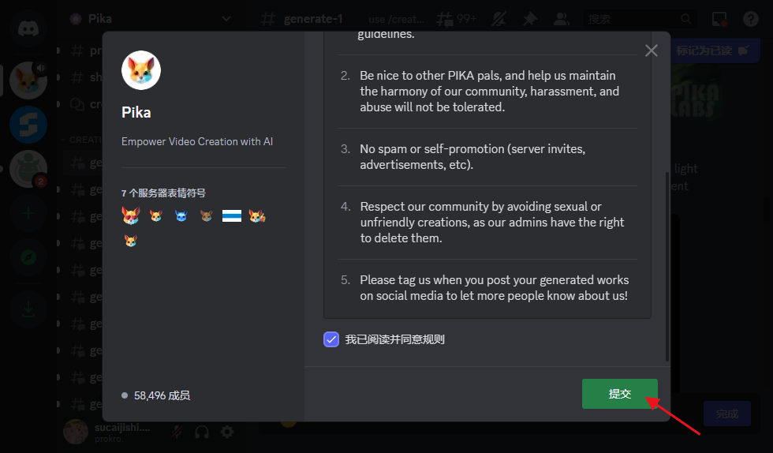The width and height of the screenshot is (773, 453).
Task: Click the 标记为已读 mark as read button
Action: click(x=711, y=51)
